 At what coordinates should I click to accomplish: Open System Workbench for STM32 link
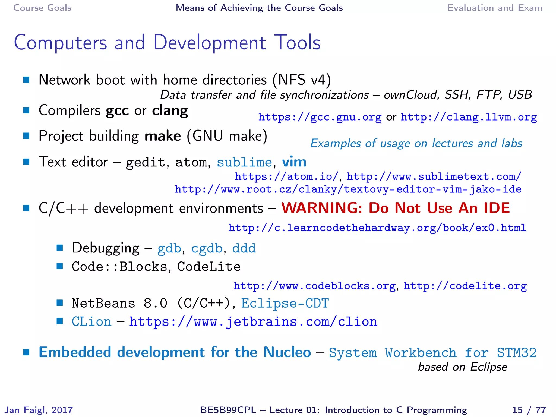433,353
